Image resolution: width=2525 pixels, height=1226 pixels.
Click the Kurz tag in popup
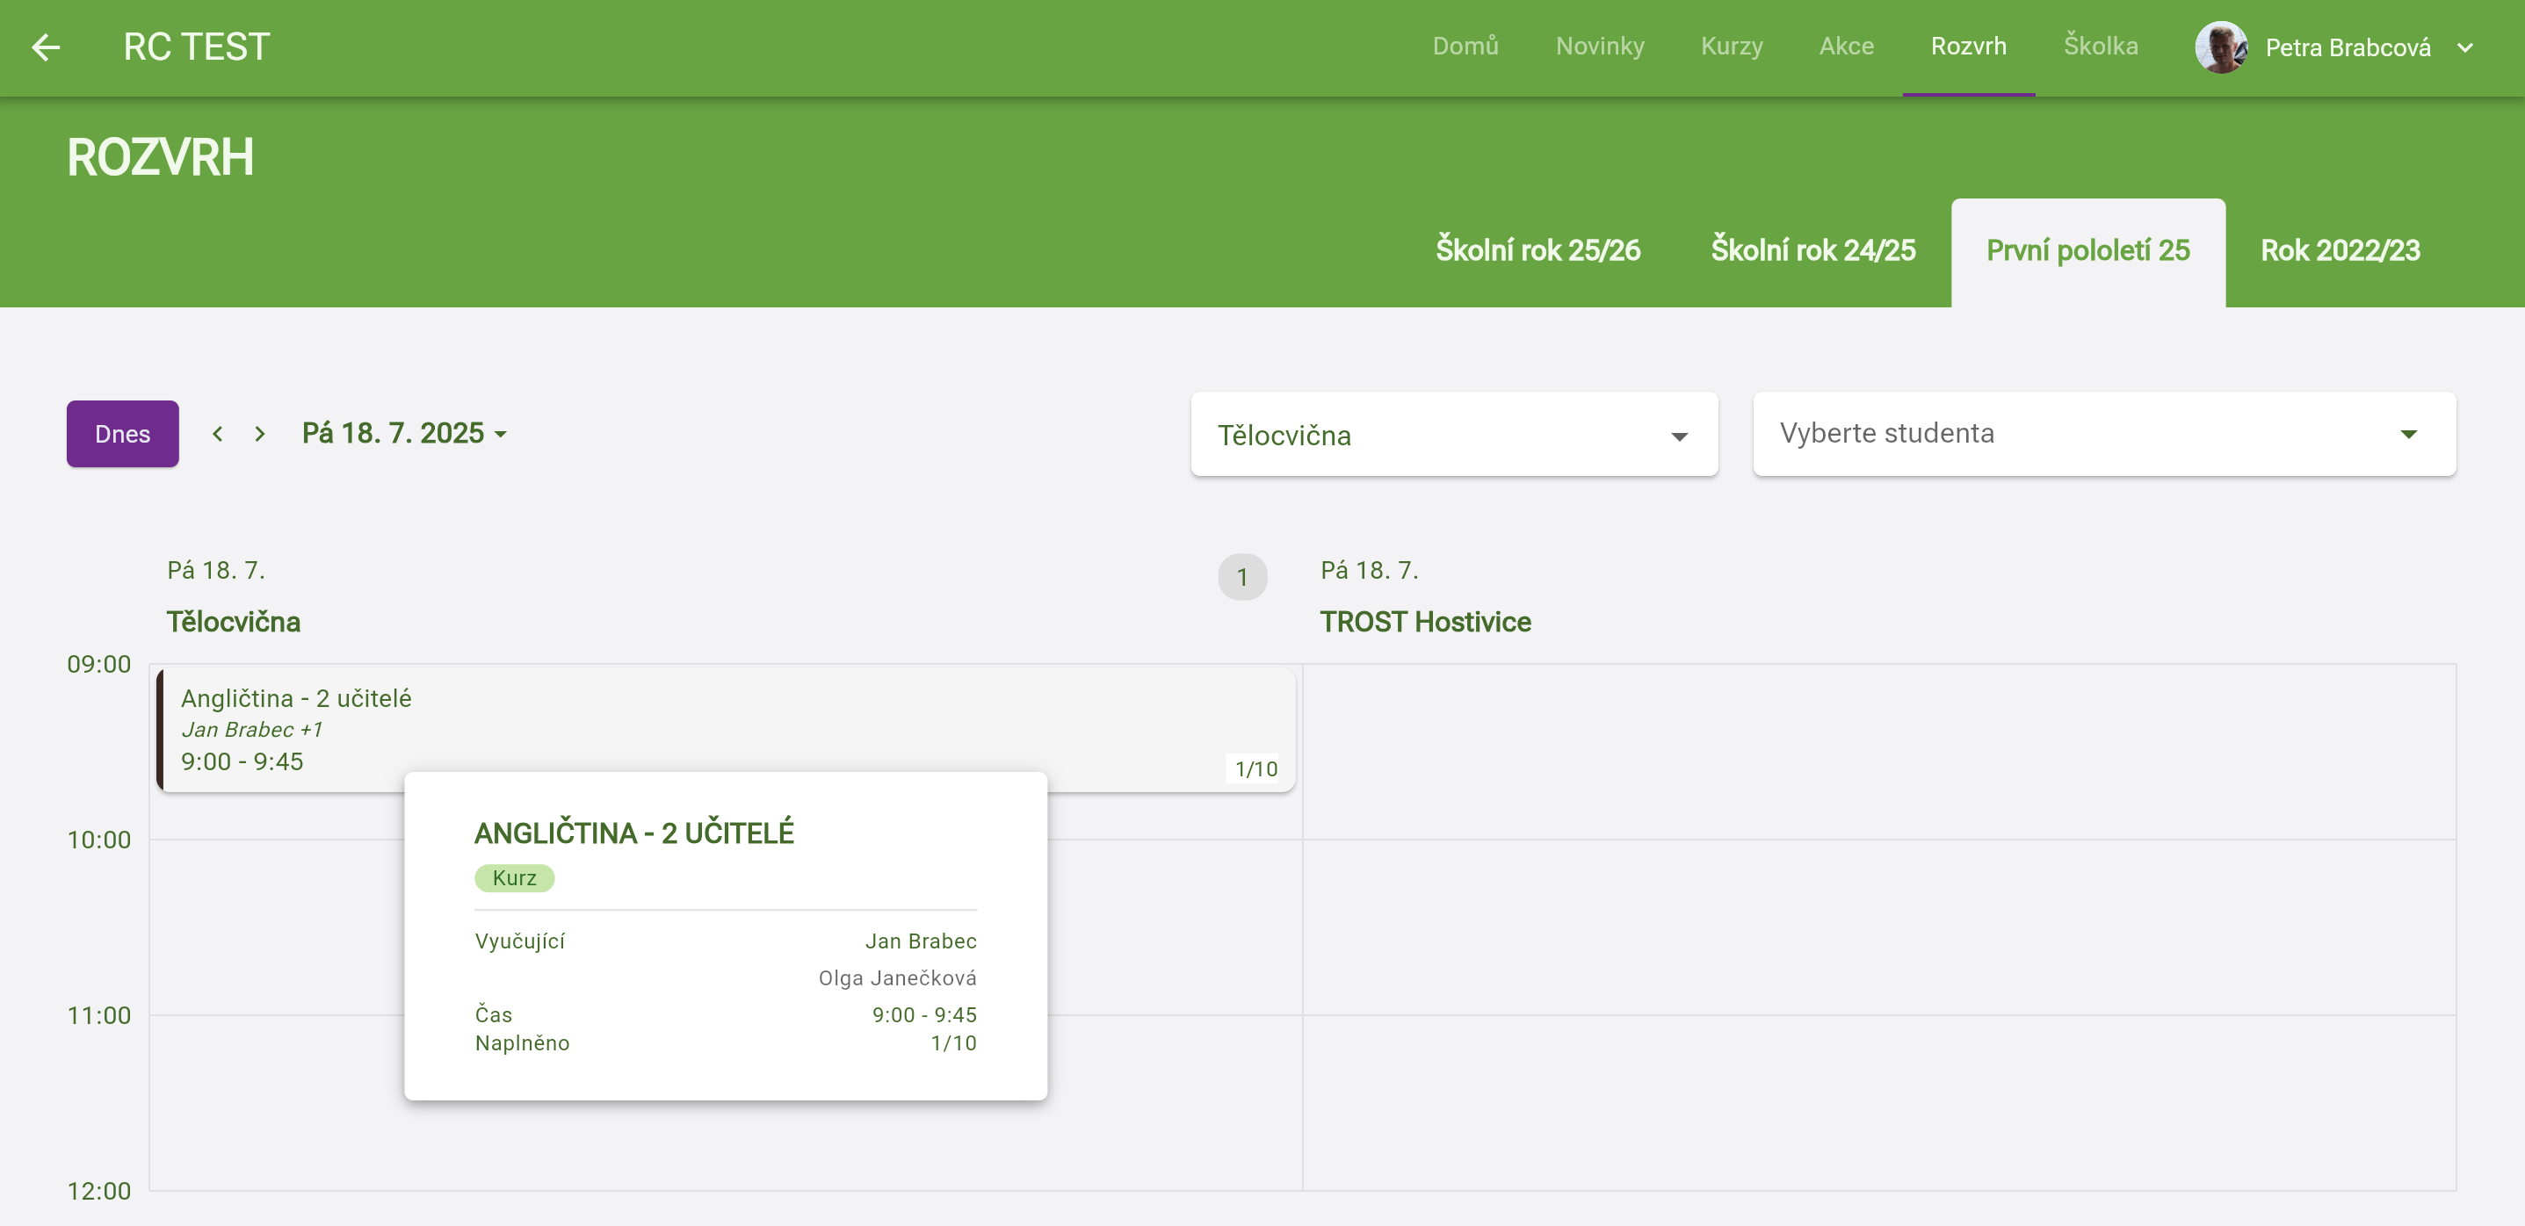click(514, 877)
